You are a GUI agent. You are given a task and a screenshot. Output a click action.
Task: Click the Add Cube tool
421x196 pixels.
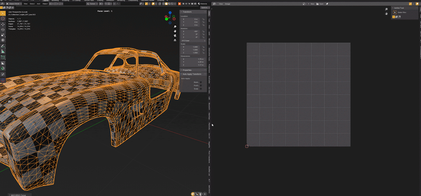tap(3, 57)
